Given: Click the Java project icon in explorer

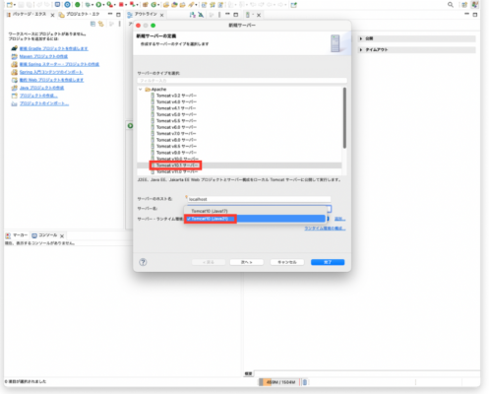Looking at the screenshot, I should coord(14,88).
